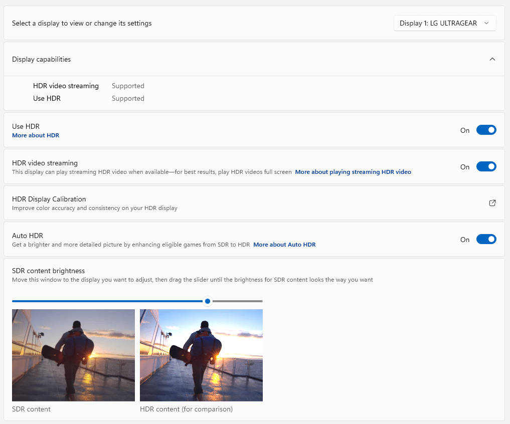Disable the HDR video streaming toggle
This screenshot has width=510, height=424.
pyautogui.click(x=486, y=166)
